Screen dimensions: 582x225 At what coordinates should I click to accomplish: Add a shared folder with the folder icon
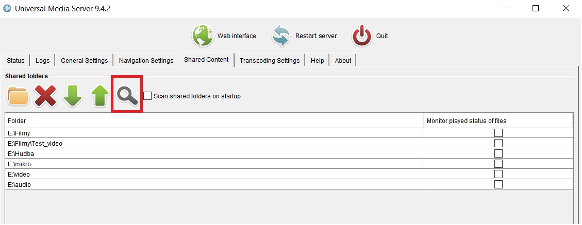18,96
